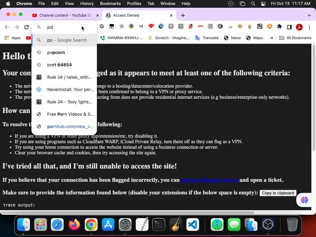Close the Channel content tab
This screenshot has height=237, width=316.
point(97,15)
